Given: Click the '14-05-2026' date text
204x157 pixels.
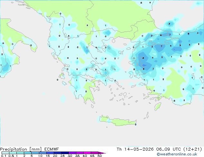Looking at the screenshot, I should [139, 149].
